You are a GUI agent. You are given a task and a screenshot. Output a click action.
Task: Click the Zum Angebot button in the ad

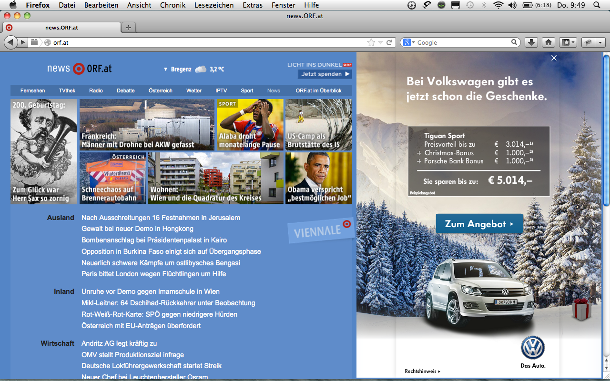click(479, 224)
